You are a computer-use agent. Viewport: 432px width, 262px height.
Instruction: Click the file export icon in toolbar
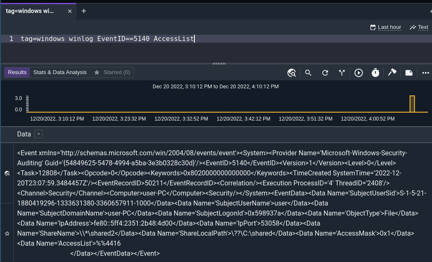(x=409, y=72)
